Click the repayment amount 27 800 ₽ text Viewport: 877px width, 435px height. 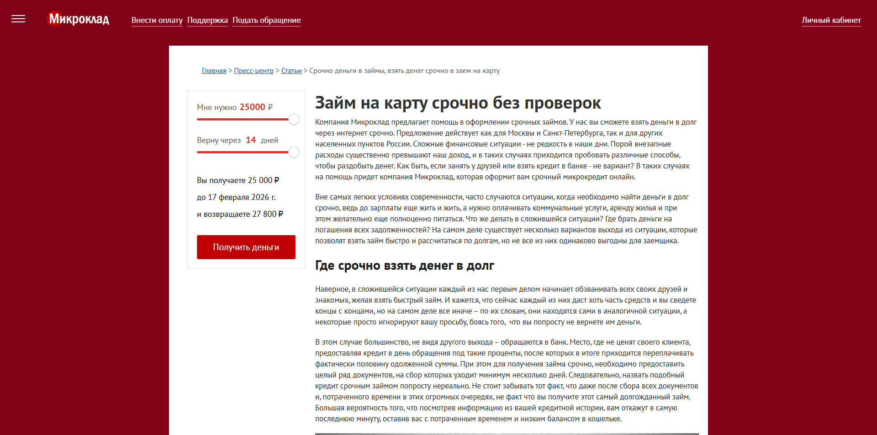pyautogui.click(x=268, y=214)
